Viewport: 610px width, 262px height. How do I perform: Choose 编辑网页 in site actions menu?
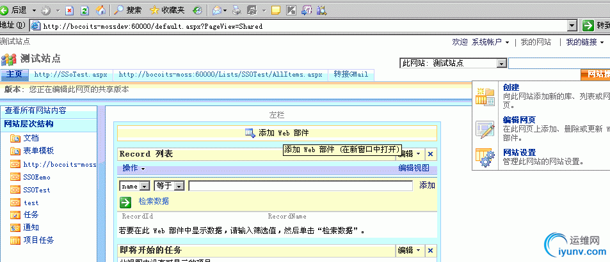point(519,120)
